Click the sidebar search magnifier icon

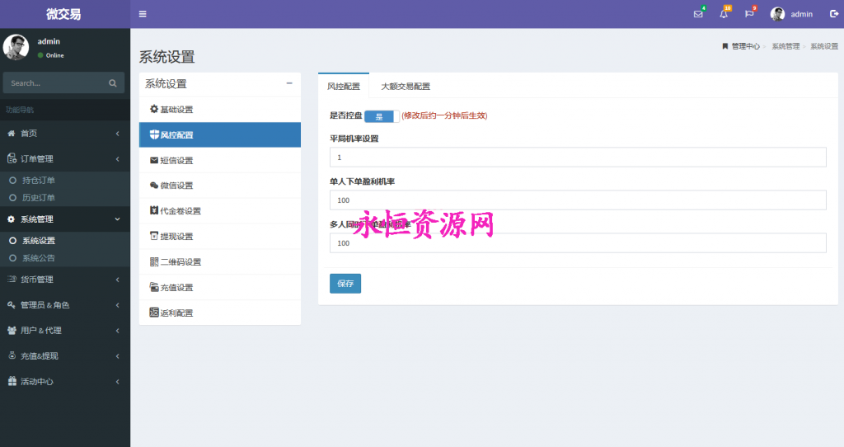tap(113, 83)
